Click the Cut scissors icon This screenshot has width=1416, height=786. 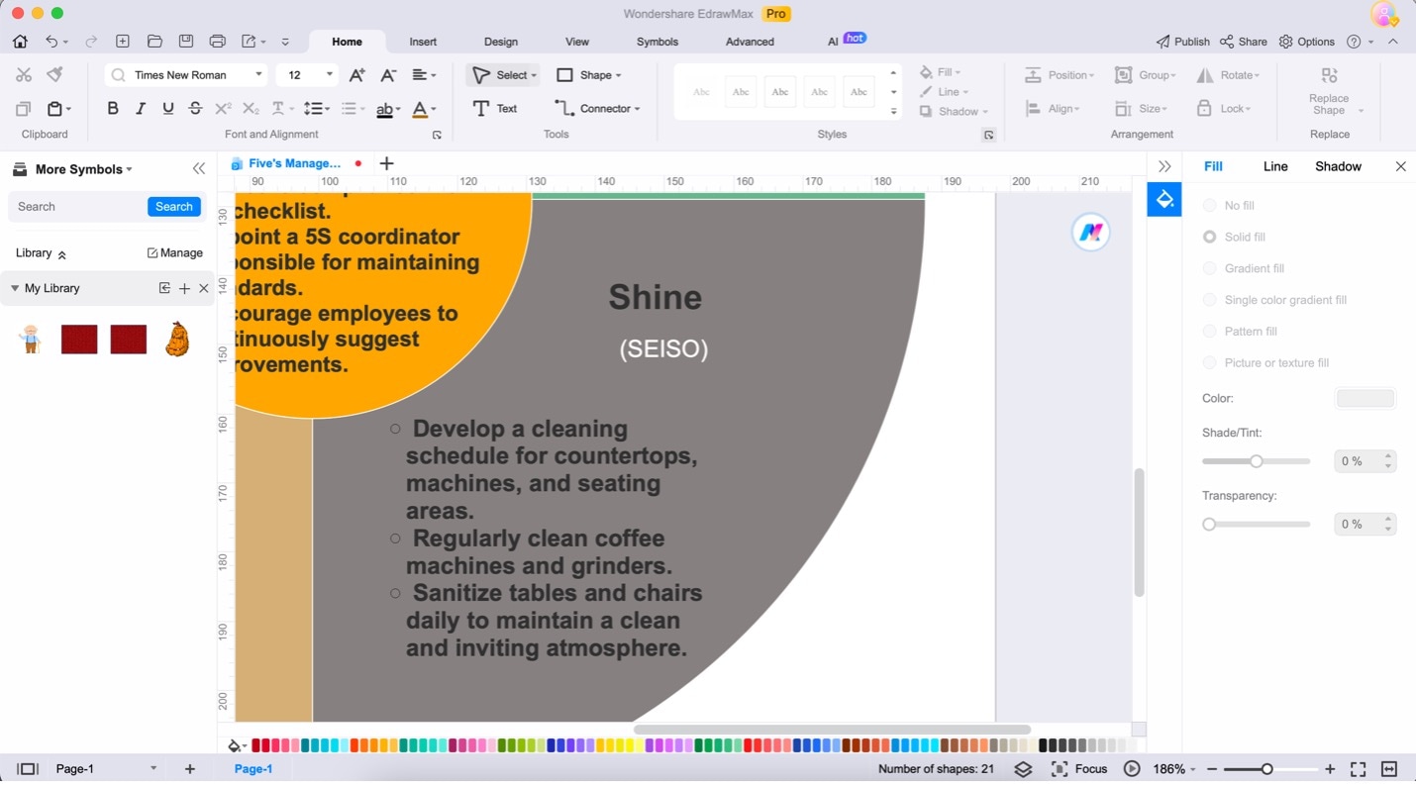(24, 75)
